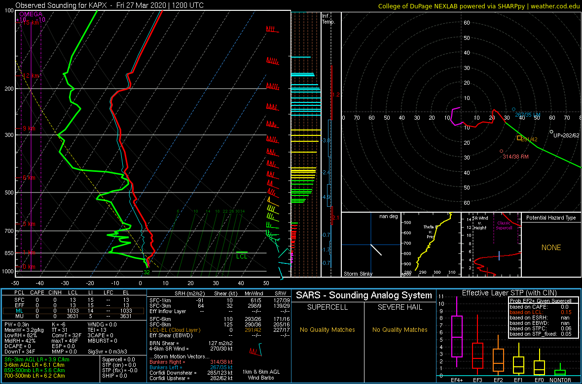
Task: Click the blue 'Bunkers Left = 267/35 kt' line
Action: (x=191, y=367)
